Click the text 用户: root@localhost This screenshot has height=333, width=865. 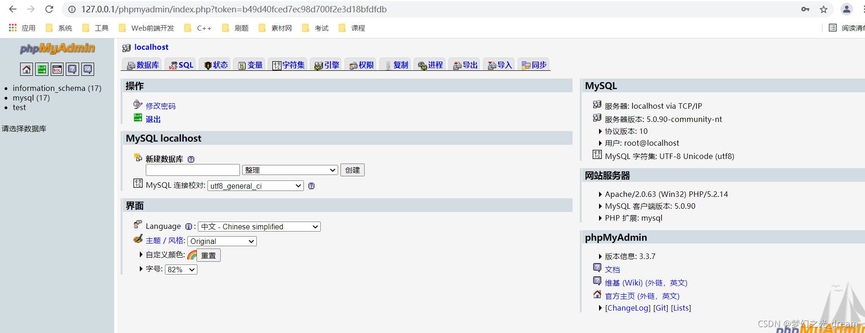pyautogui.click(x=642, y=143)
